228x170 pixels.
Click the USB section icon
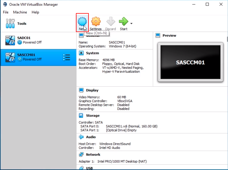tap(81, 168)
